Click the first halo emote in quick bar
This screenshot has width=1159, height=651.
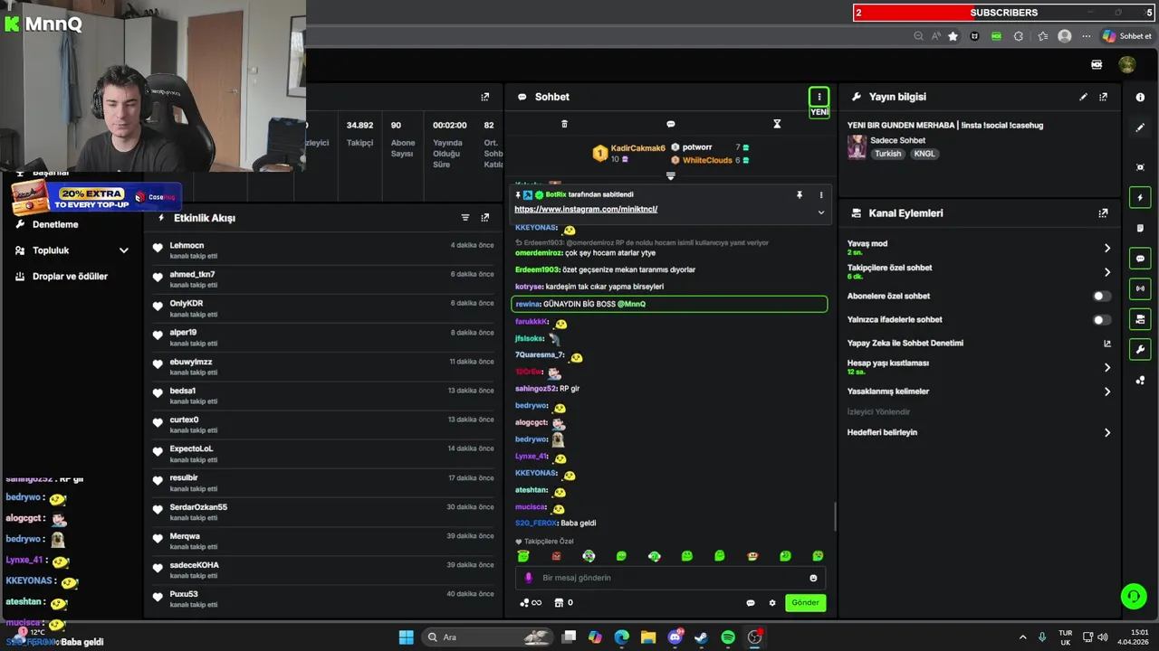coord(523,556)
